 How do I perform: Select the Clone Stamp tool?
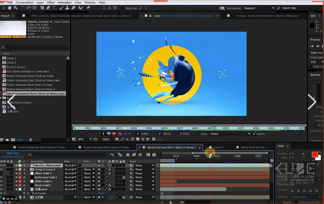tap(67, 8)
